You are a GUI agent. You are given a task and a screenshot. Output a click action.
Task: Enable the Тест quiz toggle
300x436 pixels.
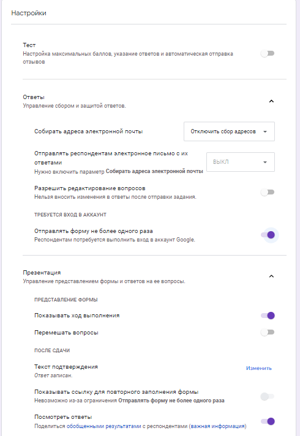[268, 53]
